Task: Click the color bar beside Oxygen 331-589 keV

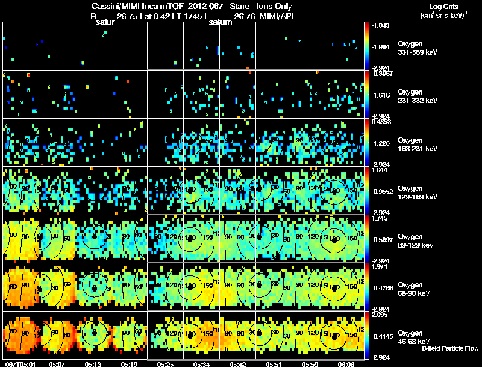Action: pos(366,46)
